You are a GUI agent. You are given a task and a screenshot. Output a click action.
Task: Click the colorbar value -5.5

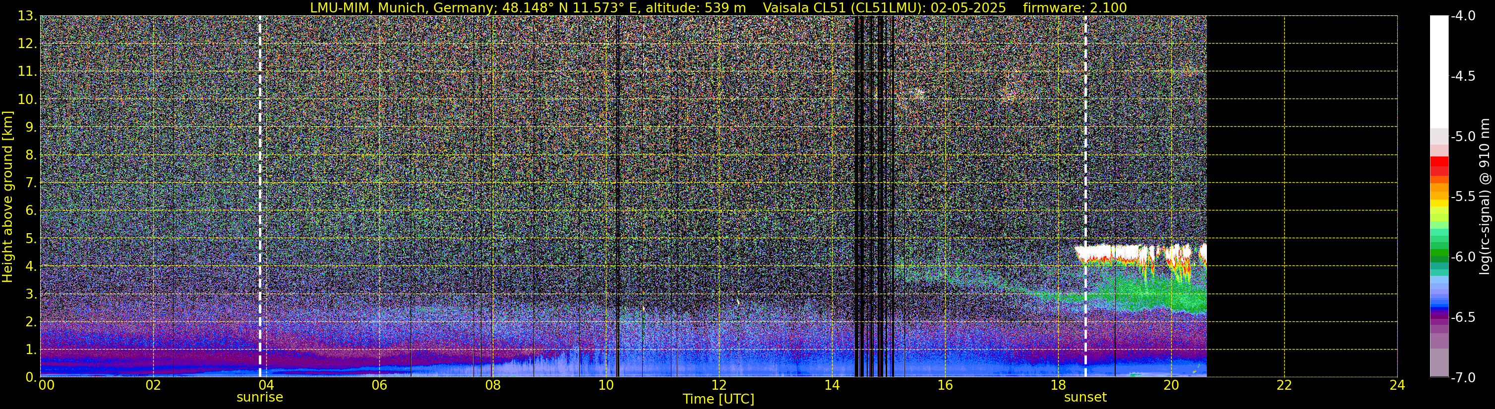[x=1463, y=197]
